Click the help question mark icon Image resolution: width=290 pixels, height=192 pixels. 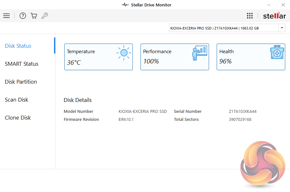(x=23, y=16)
